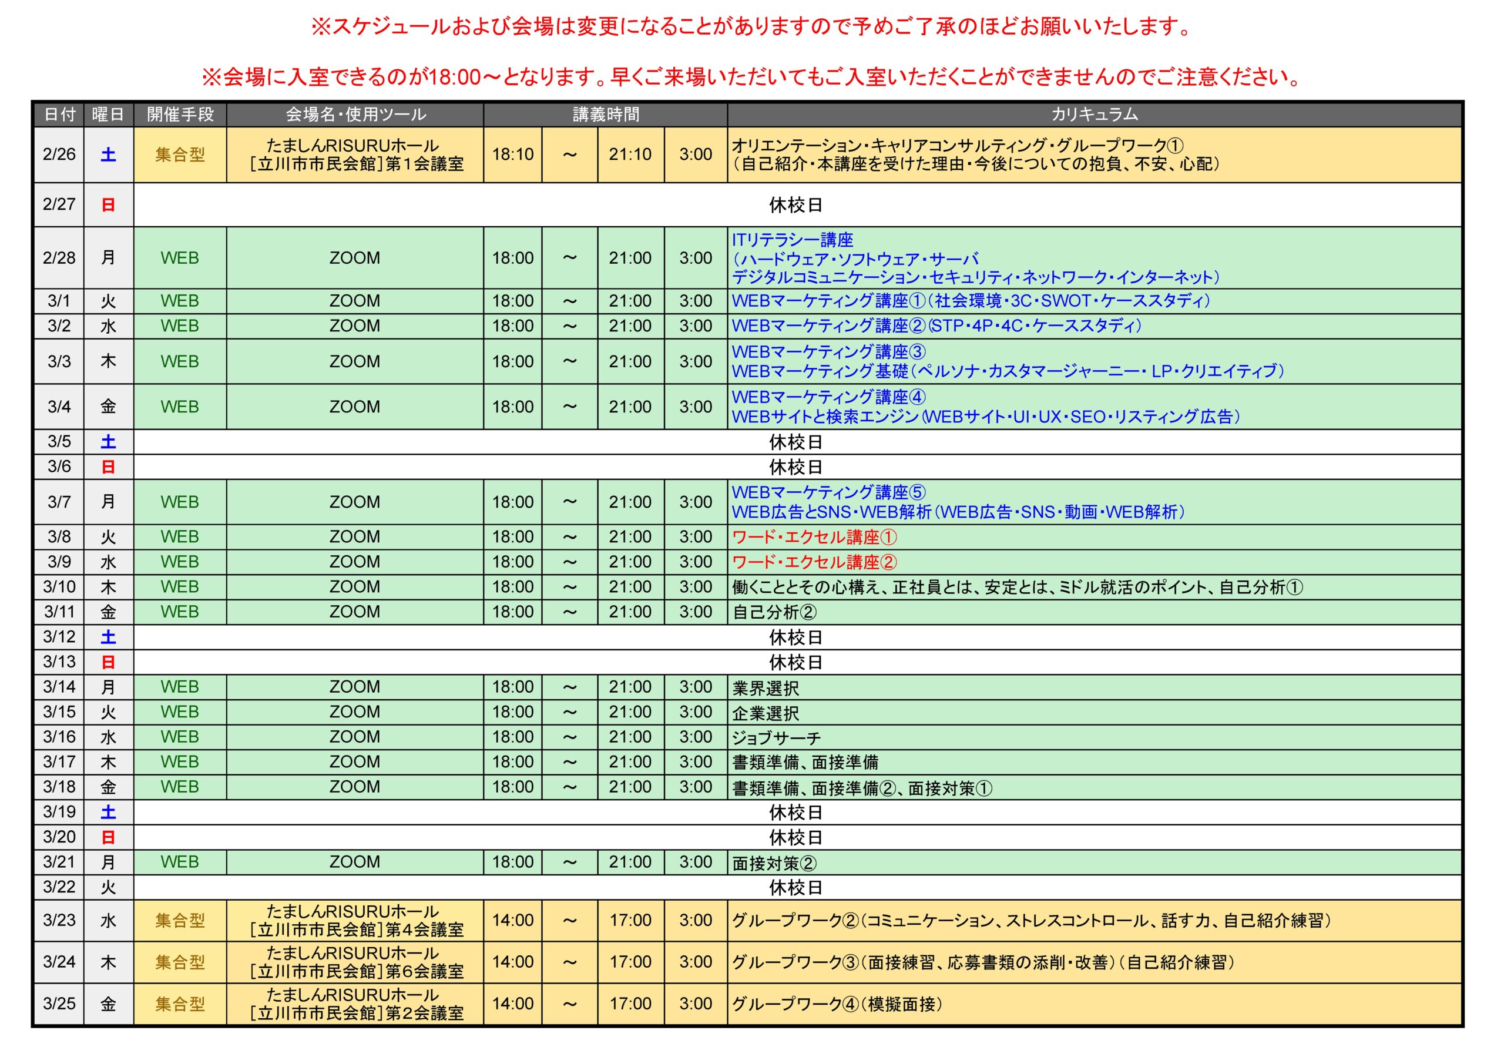Click the 集合型 cell for 3/23
Viewport: 1504px width, 1057px height.
point(180,921)
